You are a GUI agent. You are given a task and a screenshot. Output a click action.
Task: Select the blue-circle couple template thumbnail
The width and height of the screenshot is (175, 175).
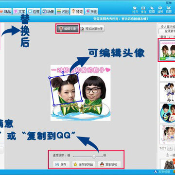tap(168, 113)
